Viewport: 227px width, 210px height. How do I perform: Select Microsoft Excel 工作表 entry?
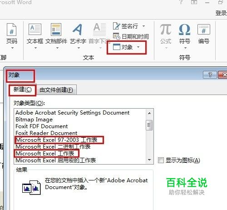point(45,154)
